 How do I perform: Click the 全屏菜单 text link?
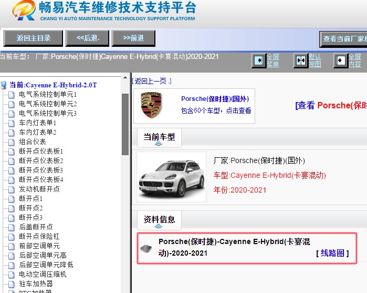coord(272,60)
